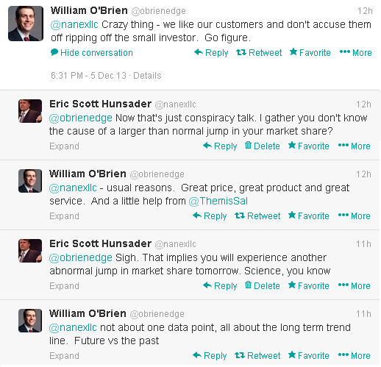
Task: Click William O'Brien's avatar on top tweet
Action: [x=26, y=24]
